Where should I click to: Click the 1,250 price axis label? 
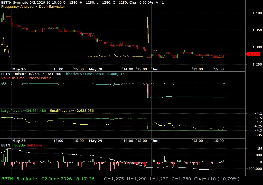point(257,64)
